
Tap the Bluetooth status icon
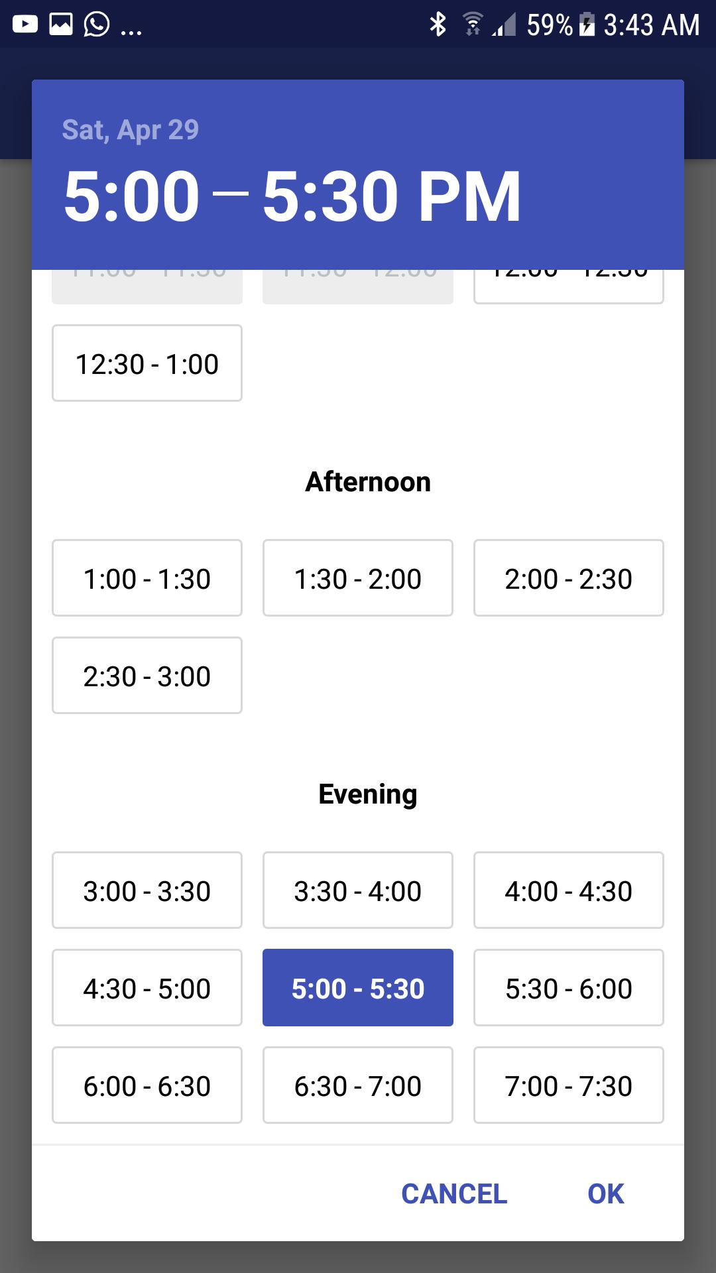[438, 25]
